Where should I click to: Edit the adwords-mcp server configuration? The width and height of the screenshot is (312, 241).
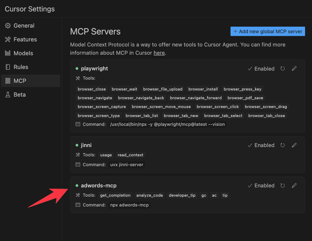tap(294, 186)
